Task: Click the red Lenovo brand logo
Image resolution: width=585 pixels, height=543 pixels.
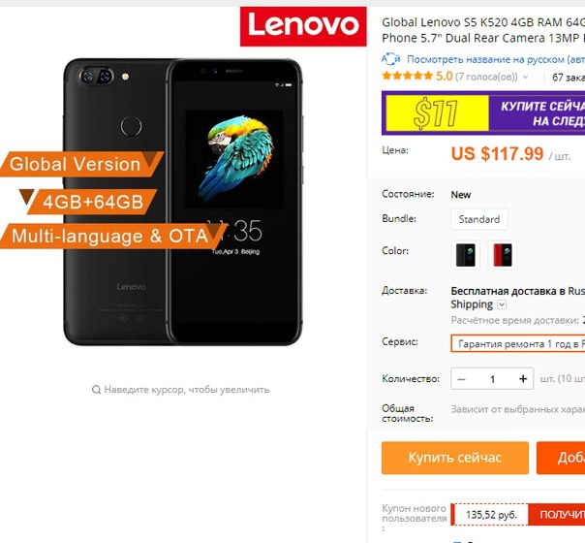Action: tap(303, 26)
